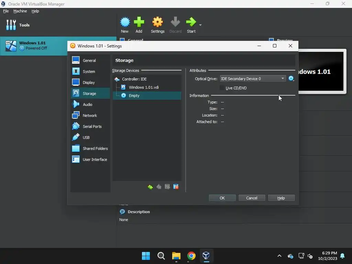The image size is (352, 264).
Task: Switch to Display settings category
Action: (x=90, y=82)
